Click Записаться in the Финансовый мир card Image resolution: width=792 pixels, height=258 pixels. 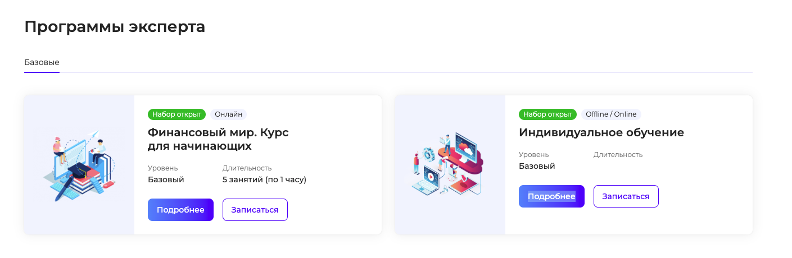pyautogui.click(x=255, y=210)
